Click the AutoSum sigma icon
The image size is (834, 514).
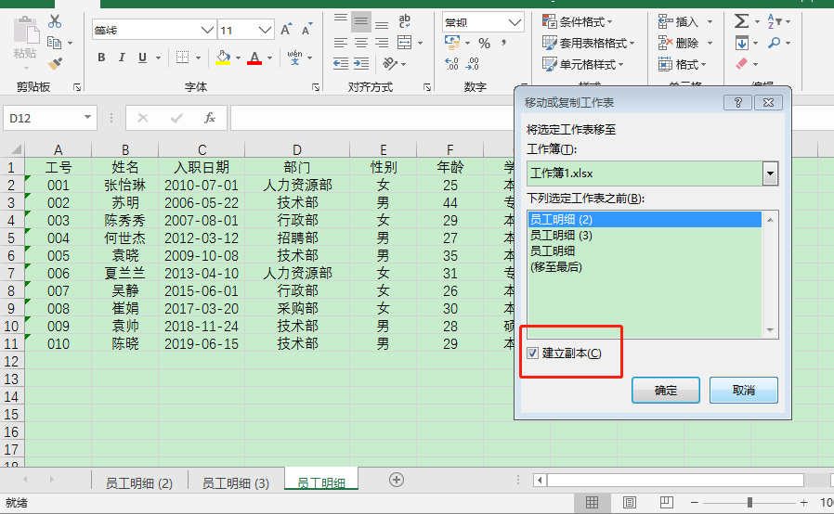click(741, 21)
